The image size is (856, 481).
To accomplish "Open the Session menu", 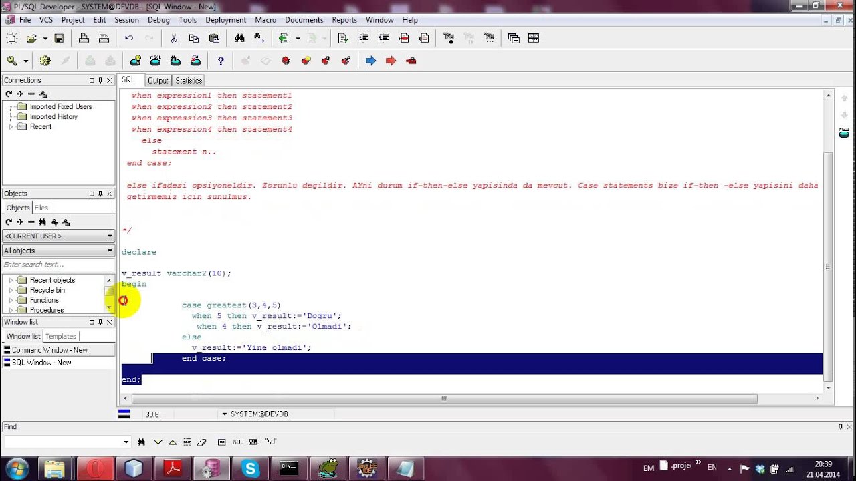I will tap(126, 20).
